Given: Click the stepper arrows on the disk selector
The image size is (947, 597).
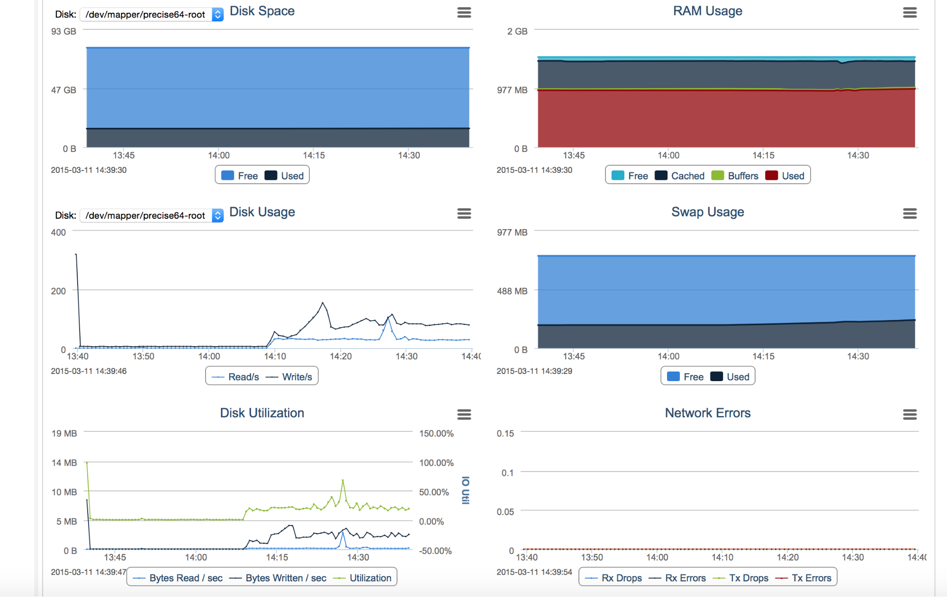Looking at the screenshot, I should [216, 15].
